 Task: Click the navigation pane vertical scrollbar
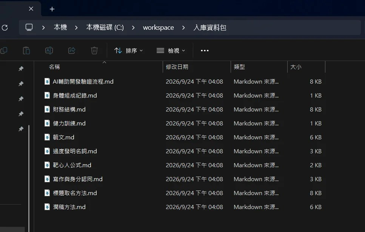tap(29, 179)
